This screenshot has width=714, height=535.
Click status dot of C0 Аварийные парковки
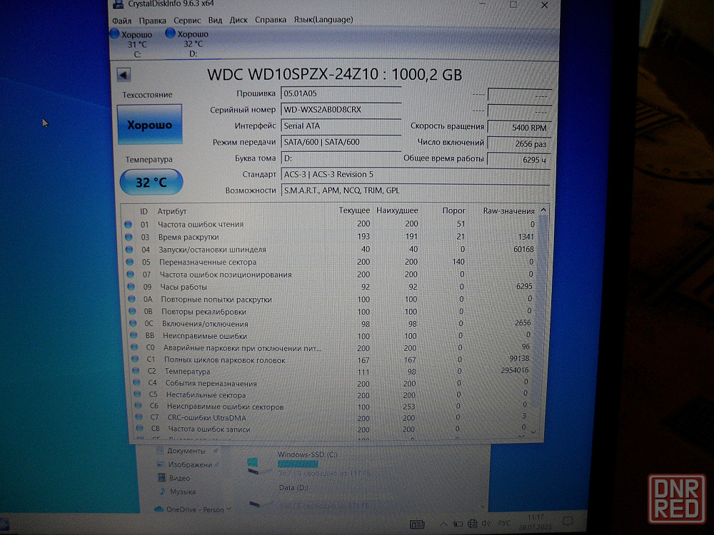click(134, 347)
